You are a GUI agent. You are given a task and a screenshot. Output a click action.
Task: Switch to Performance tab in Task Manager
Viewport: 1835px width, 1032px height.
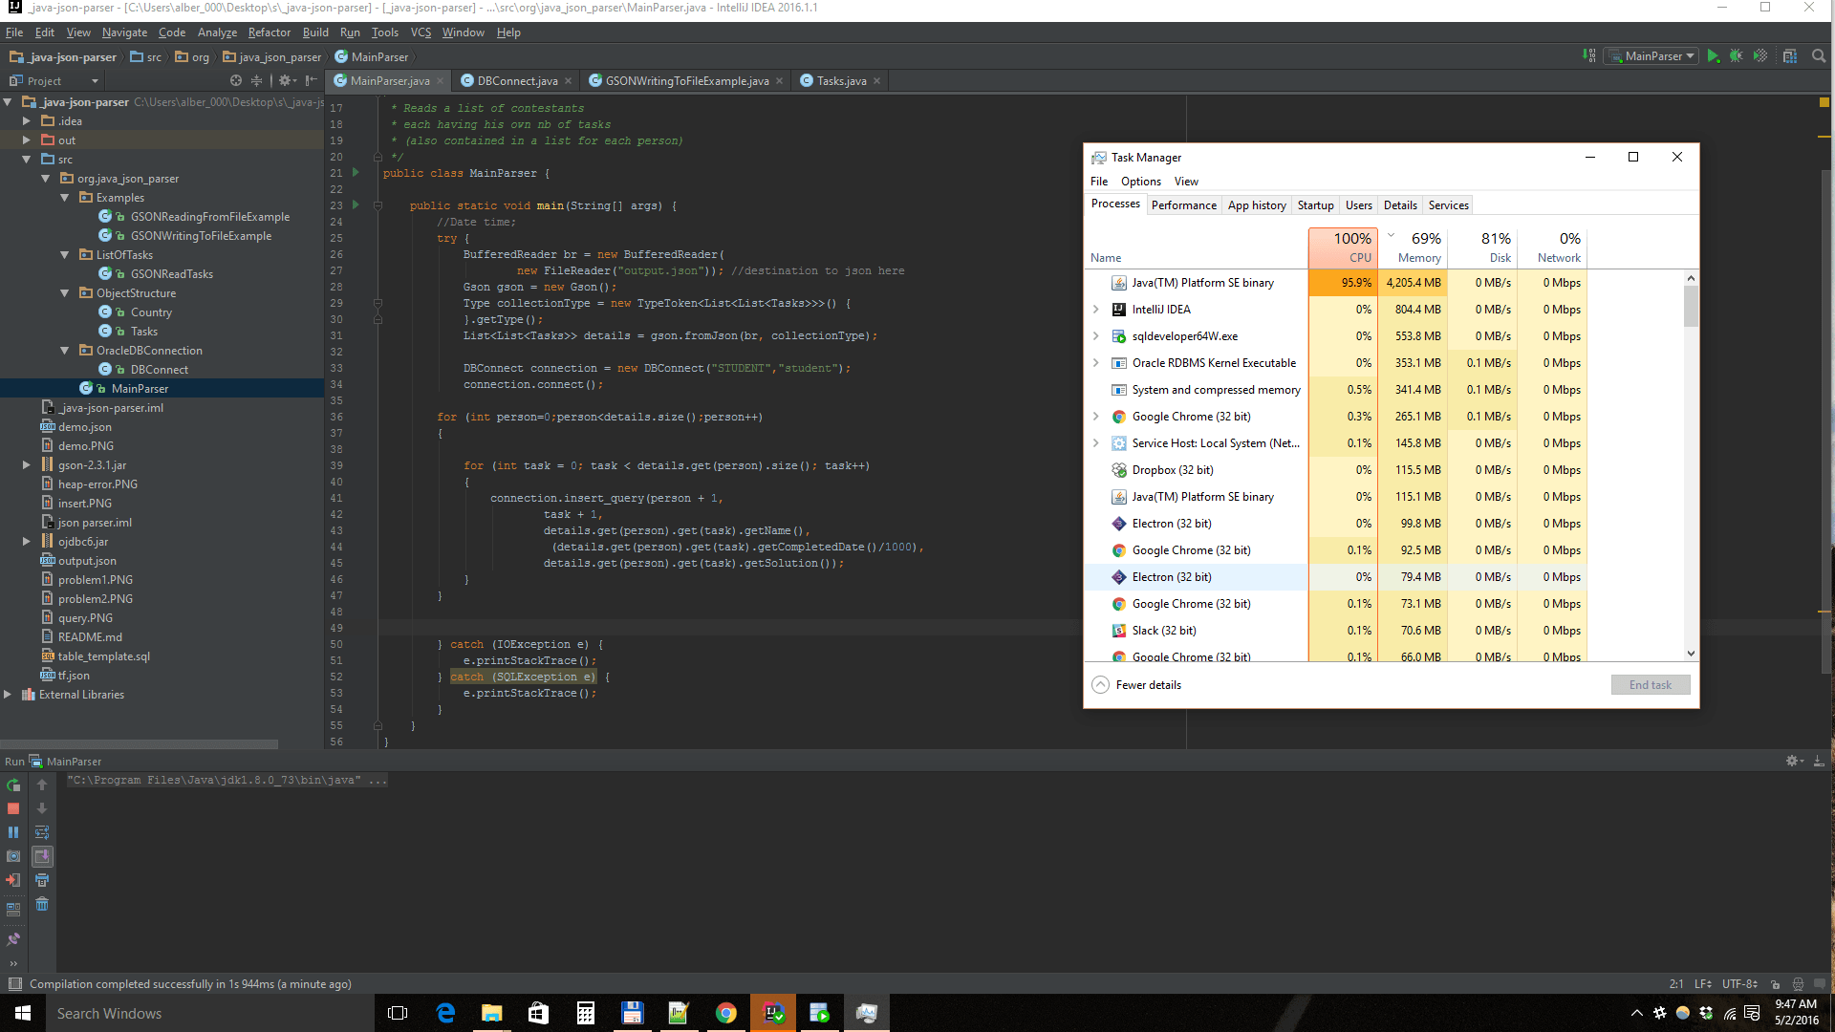pyautogui.click(x=1183, y=205)
